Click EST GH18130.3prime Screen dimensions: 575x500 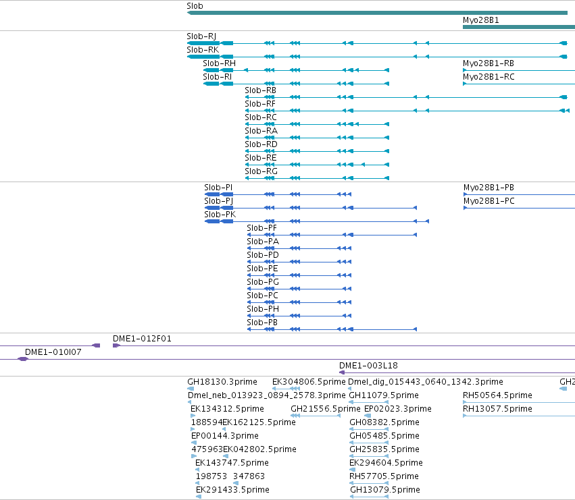(x=222, y=382)
